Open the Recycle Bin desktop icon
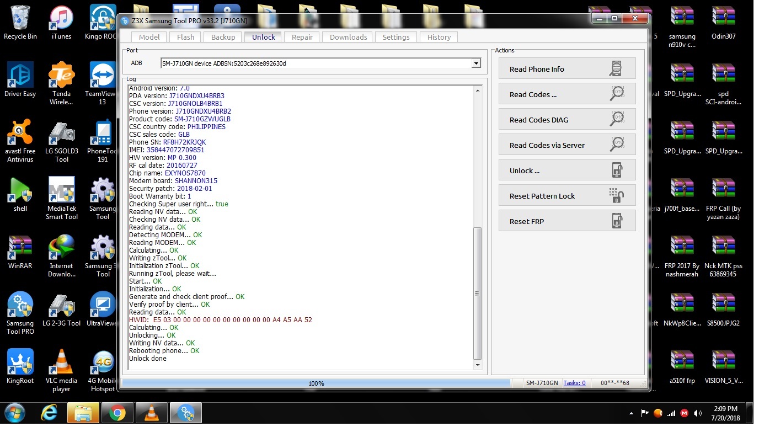This screenshot has height=432, width=759. pyautogui.click(x=20, y=23)
